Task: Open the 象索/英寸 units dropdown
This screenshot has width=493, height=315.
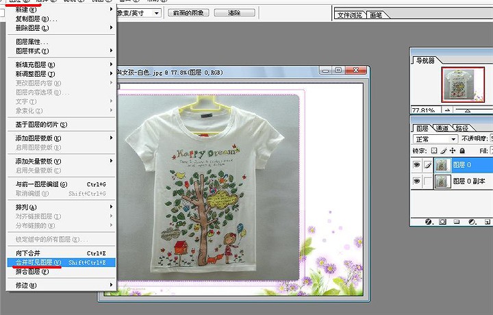Action: tap(139, 13)
